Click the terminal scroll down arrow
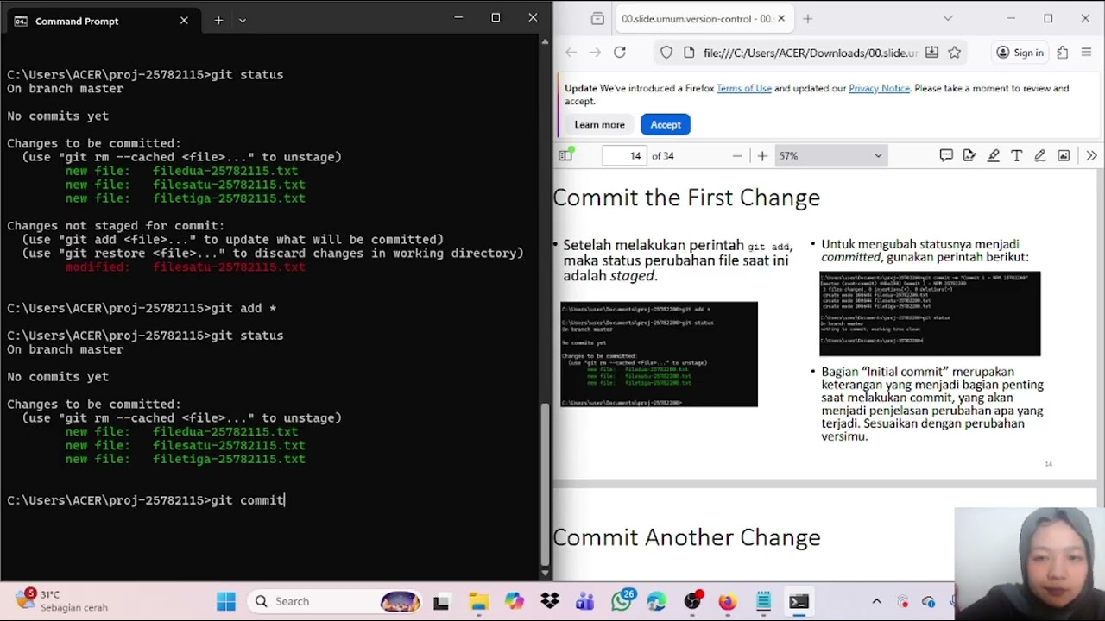The height and width of the screenshot is (621, 1105). point(545,572)
